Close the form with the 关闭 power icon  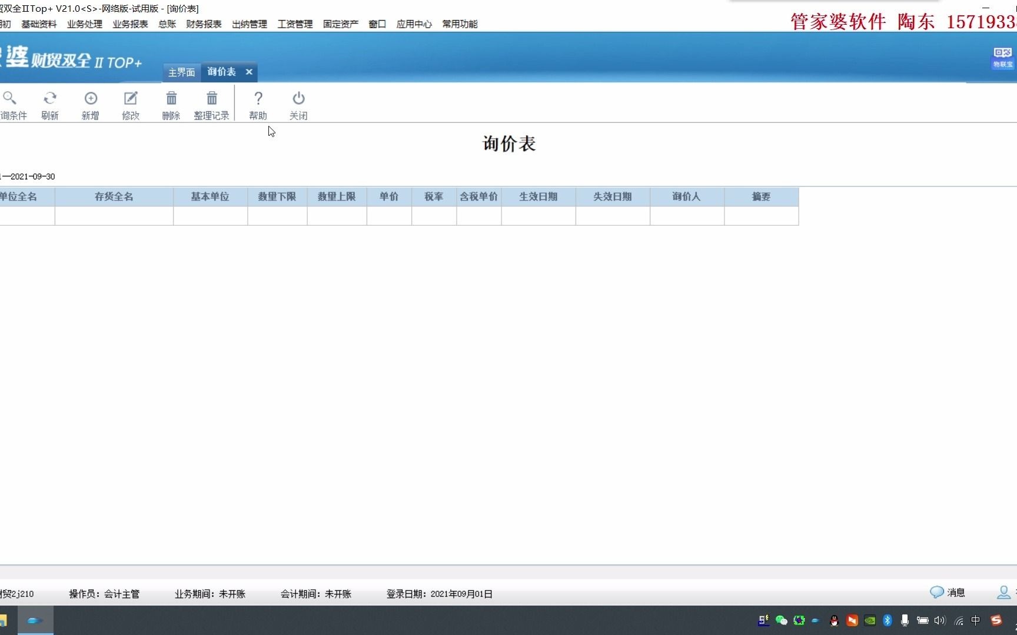(298, 105)
